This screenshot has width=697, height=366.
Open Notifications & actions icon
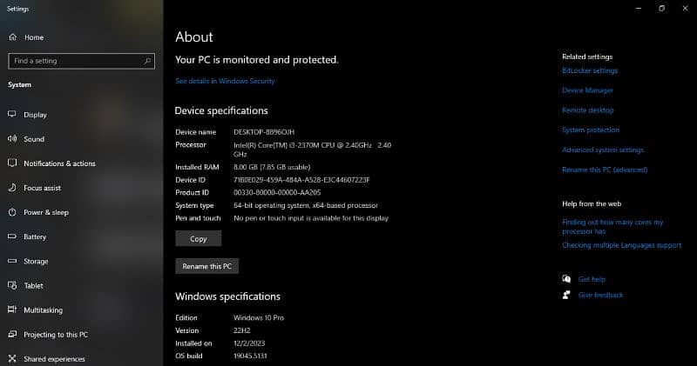click(x=13, y=163)
